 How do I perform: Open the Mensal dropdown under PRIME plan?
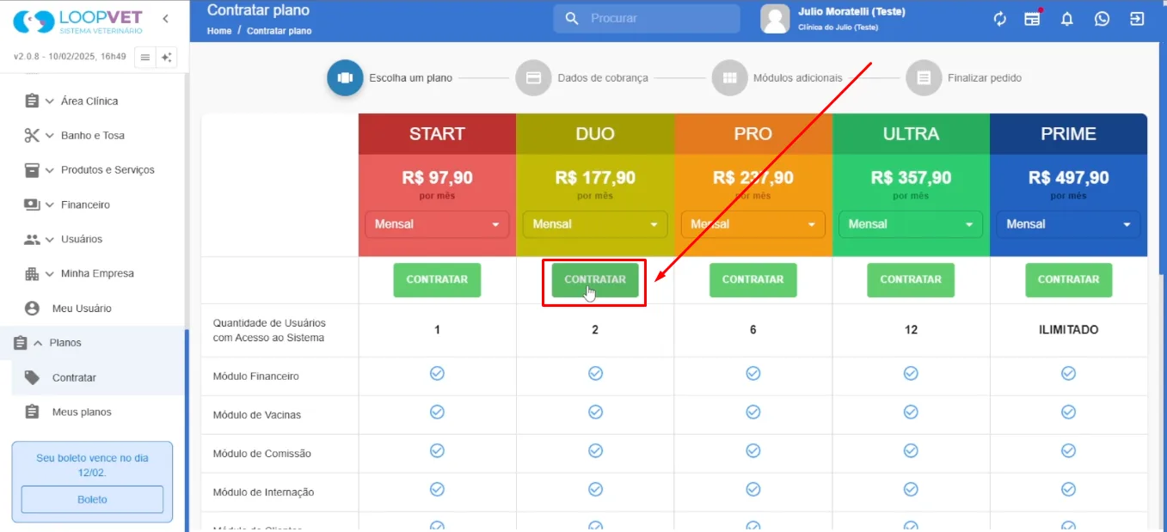1068,224
